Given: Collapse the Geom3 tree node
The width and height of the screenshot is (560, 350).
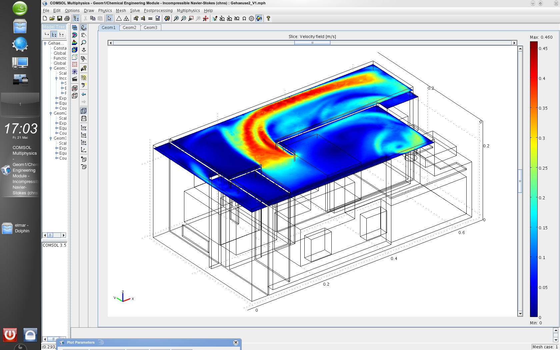Looking at the screenshot, I should coord(51,138).
